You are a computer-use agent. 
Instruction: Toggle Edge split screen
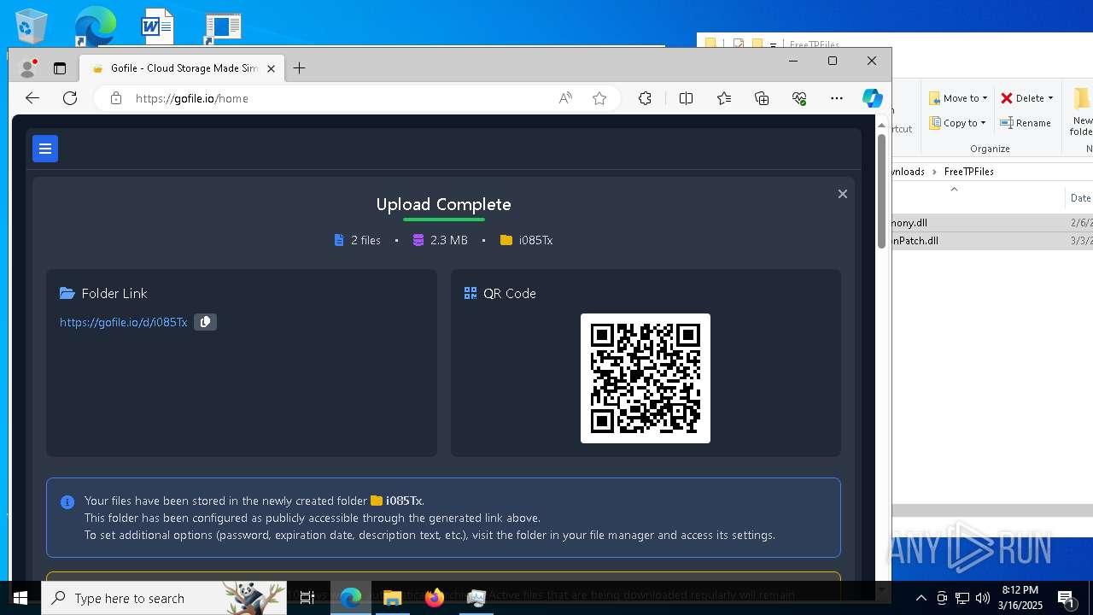[x=686, y=98]
